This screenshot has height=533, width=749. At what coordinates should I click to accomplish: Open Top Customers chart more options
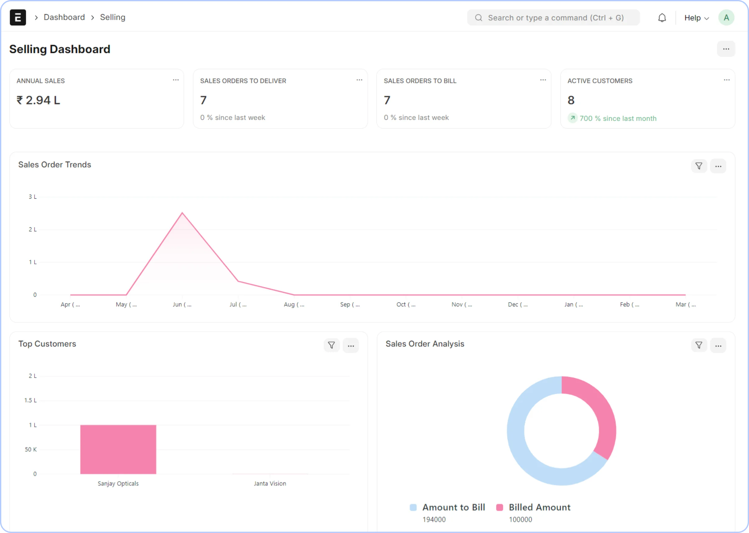(351, 345)
